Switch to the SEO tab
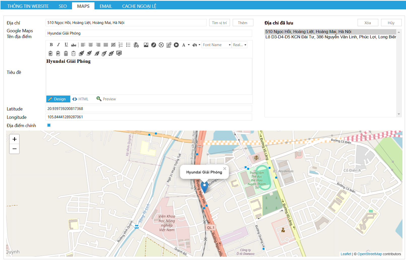 point(63,6)
